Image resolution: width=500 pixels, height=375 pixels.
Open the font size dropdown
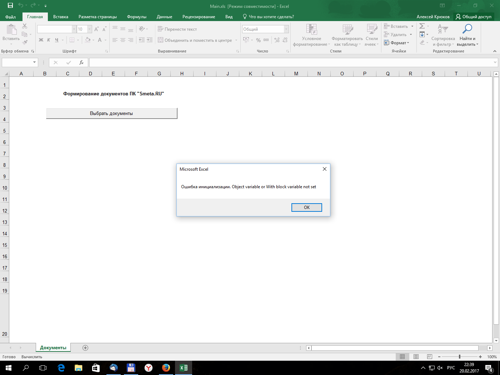(x=89, y=29)
